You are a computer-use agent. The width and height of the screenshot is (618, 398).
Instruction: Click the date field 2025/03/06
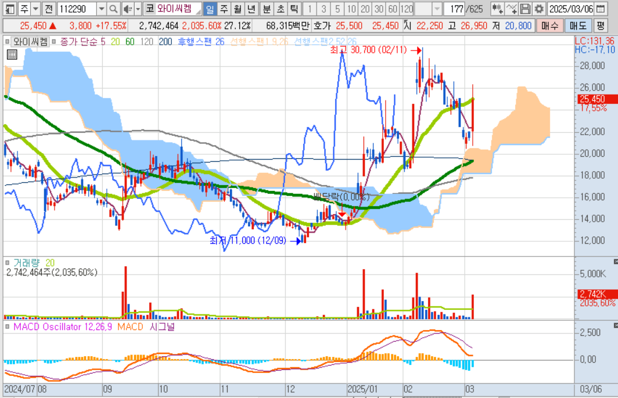pyautogui.click(x=571, y=8)
